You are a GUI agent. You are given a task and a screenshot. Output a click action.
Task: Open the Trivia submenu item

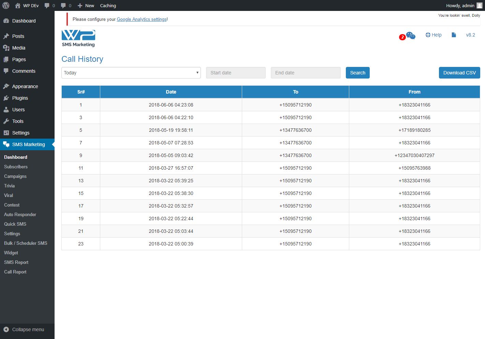(10, 186)
